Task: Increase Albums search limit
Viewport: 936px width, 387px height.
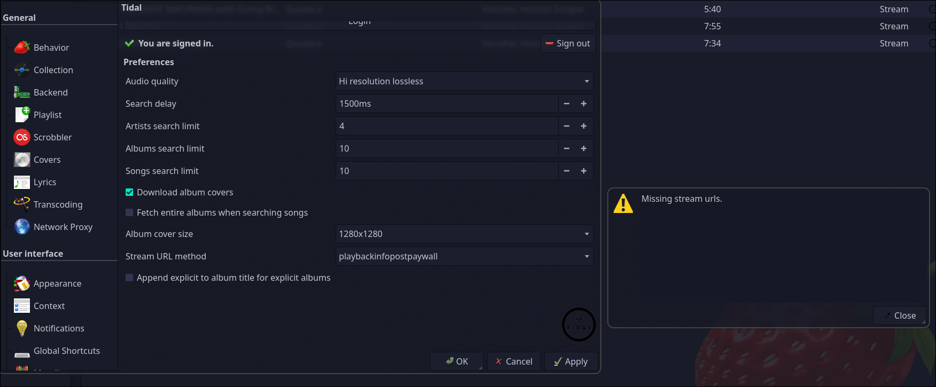Action: tap(584, 148)
